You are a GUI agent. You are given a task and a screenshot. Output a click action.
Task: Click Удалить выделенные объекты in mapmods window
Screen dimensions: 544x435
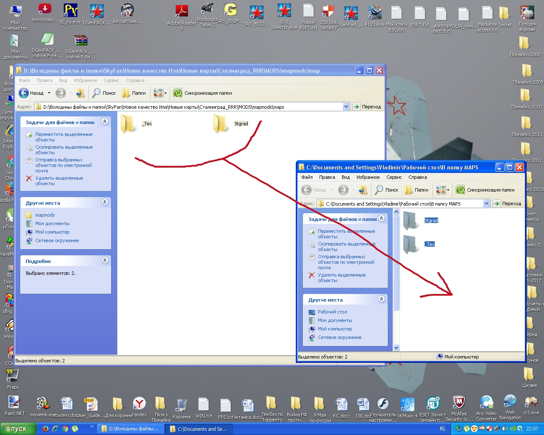click(x=59, y=181)
